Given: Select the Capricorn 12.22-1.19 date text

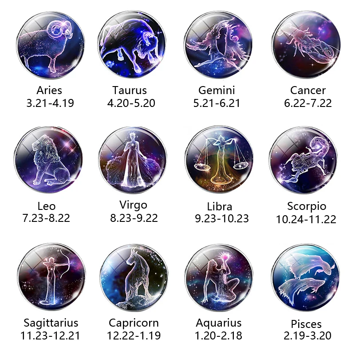Looking at the screenshot, I should pyautogui.click(x=134, y=335).
